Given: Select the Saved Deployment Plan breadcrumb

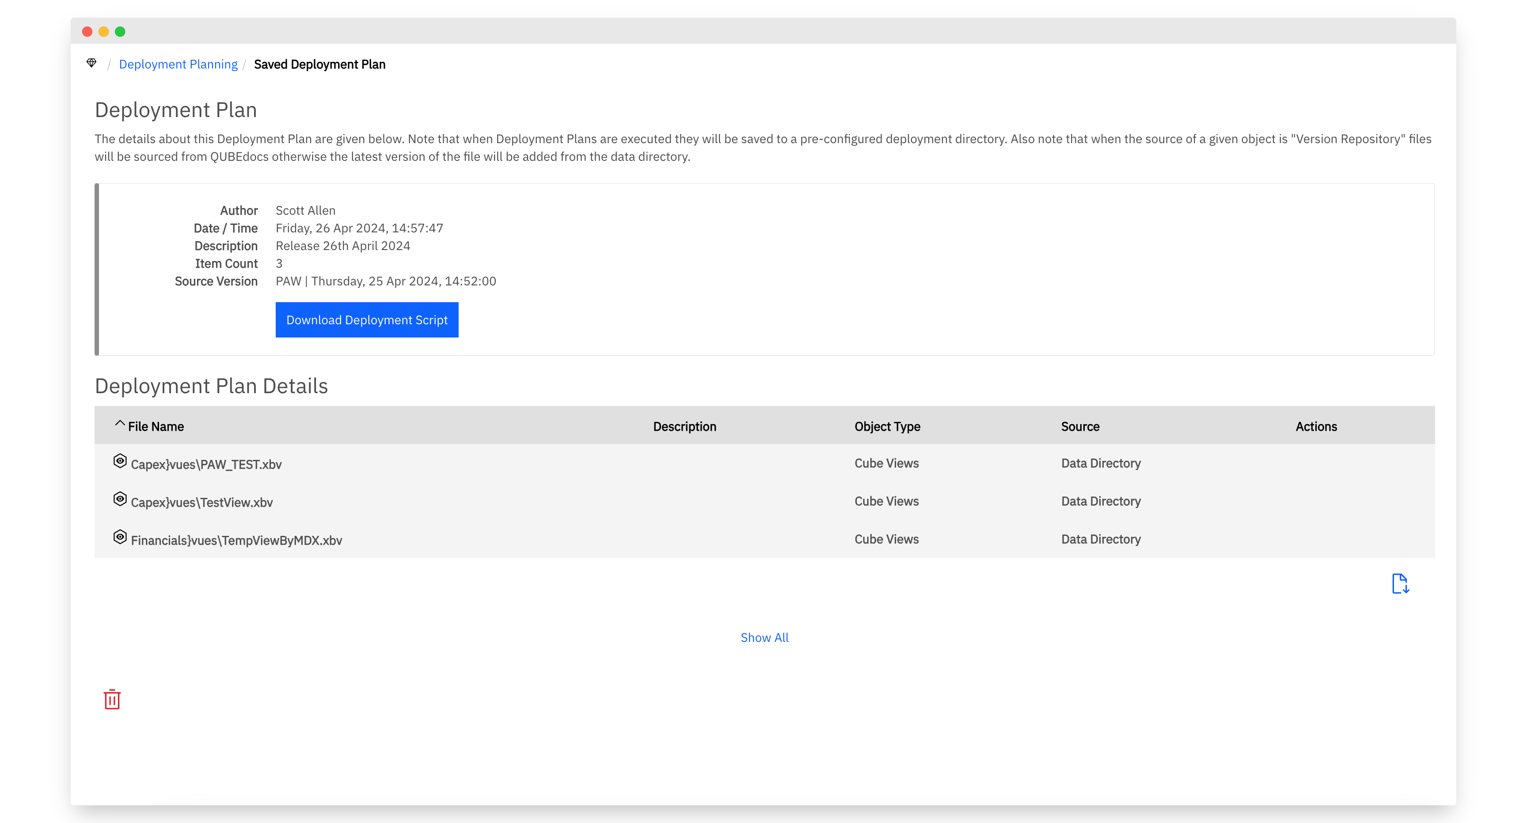Looking at the screenshot, I should [319, 64].
